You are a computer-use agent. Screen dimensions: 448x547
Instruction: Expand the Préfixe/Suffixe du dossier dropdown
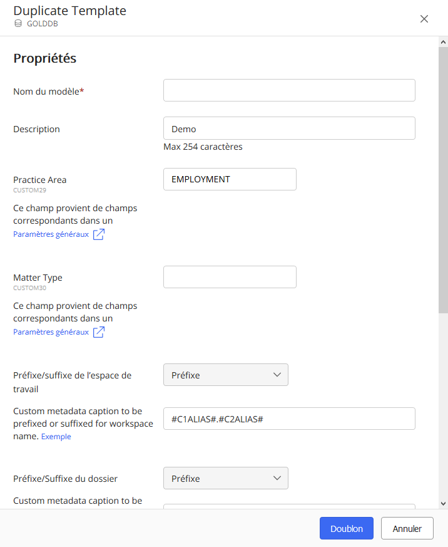click(225, 478)
